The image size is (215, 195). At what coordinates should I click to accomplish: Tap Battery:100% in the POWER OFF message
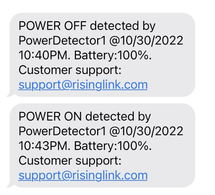pyautogui.click(x=112, y=56)
